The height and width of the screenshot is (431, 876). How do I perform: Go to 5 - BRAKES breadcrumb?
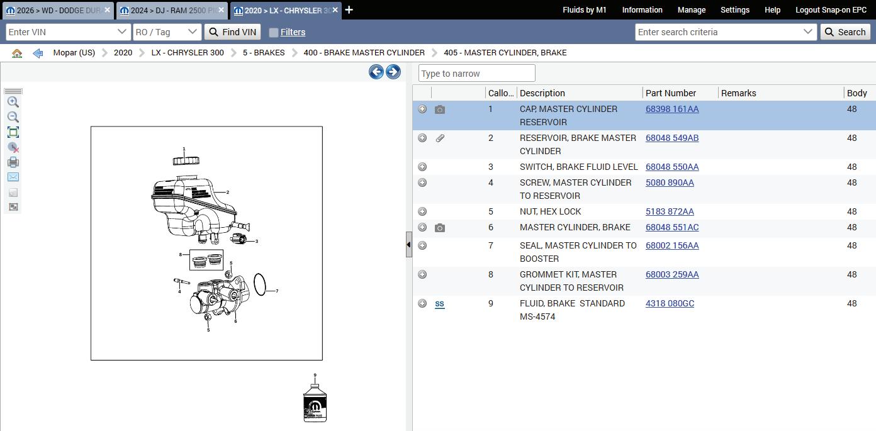264,53
